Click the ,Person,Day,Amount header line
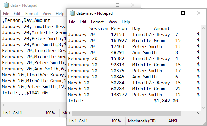 coord(26,20)
